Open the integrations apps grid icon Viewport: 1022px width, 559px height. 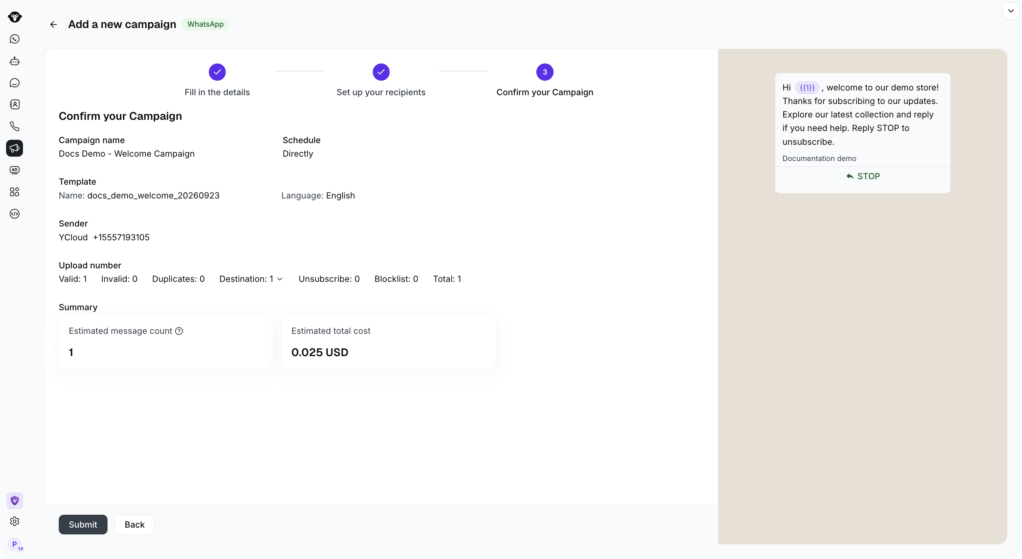(x=15, y=192)
